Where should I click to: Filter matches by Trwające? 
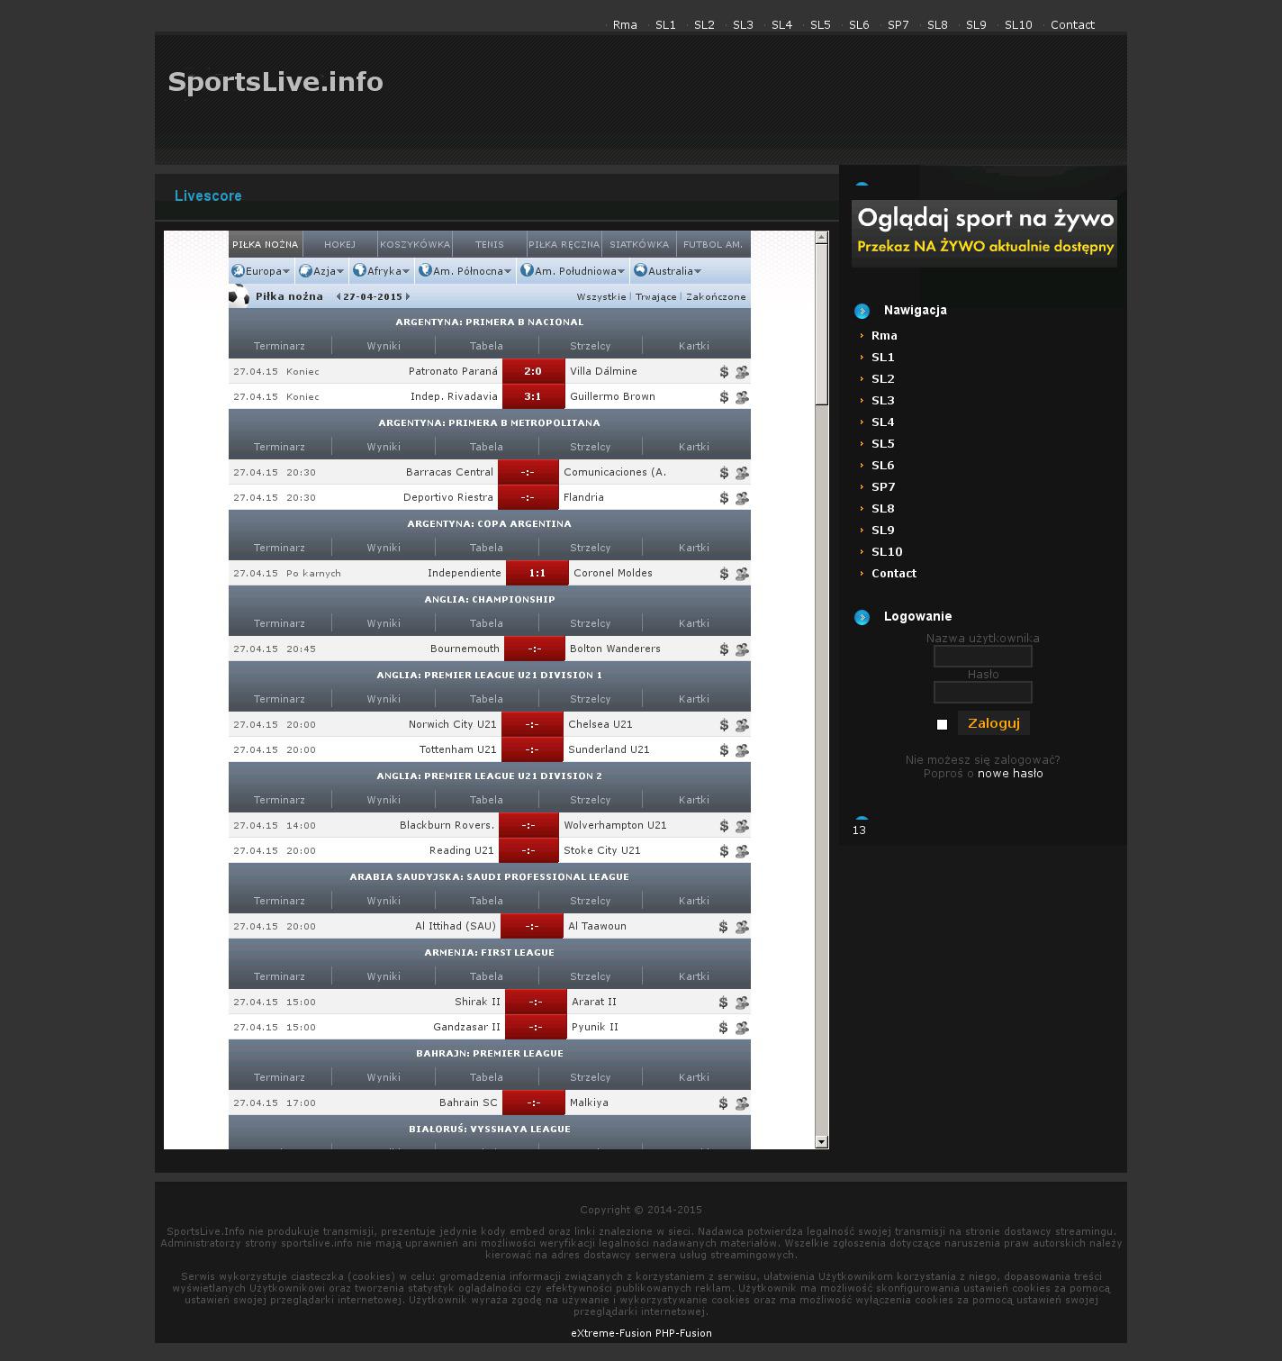tap(655, 296)
